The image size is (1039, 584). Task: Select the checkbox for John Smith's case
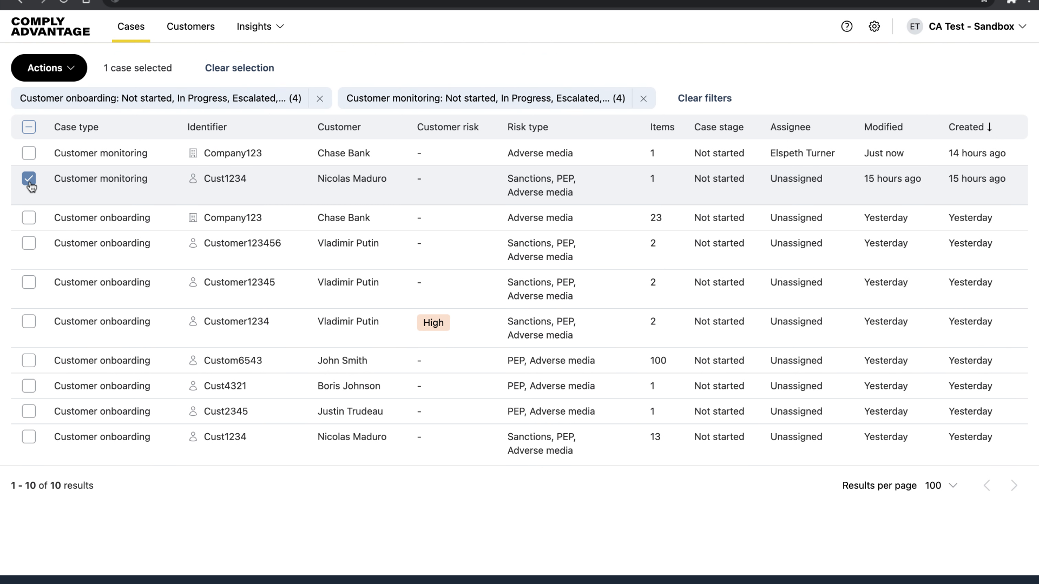(x=29, y=360)
